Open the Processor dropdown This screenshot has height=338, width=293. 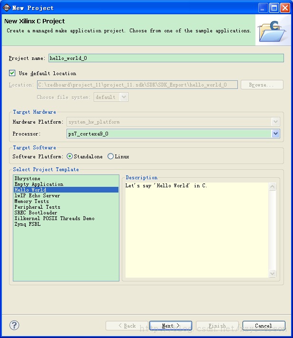275,134
